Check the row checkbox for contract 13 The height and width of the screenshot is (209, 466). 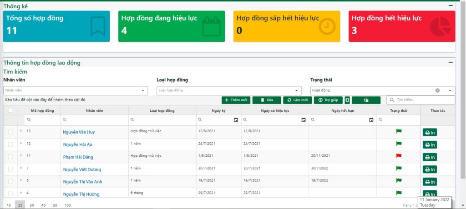pos(10,132)
